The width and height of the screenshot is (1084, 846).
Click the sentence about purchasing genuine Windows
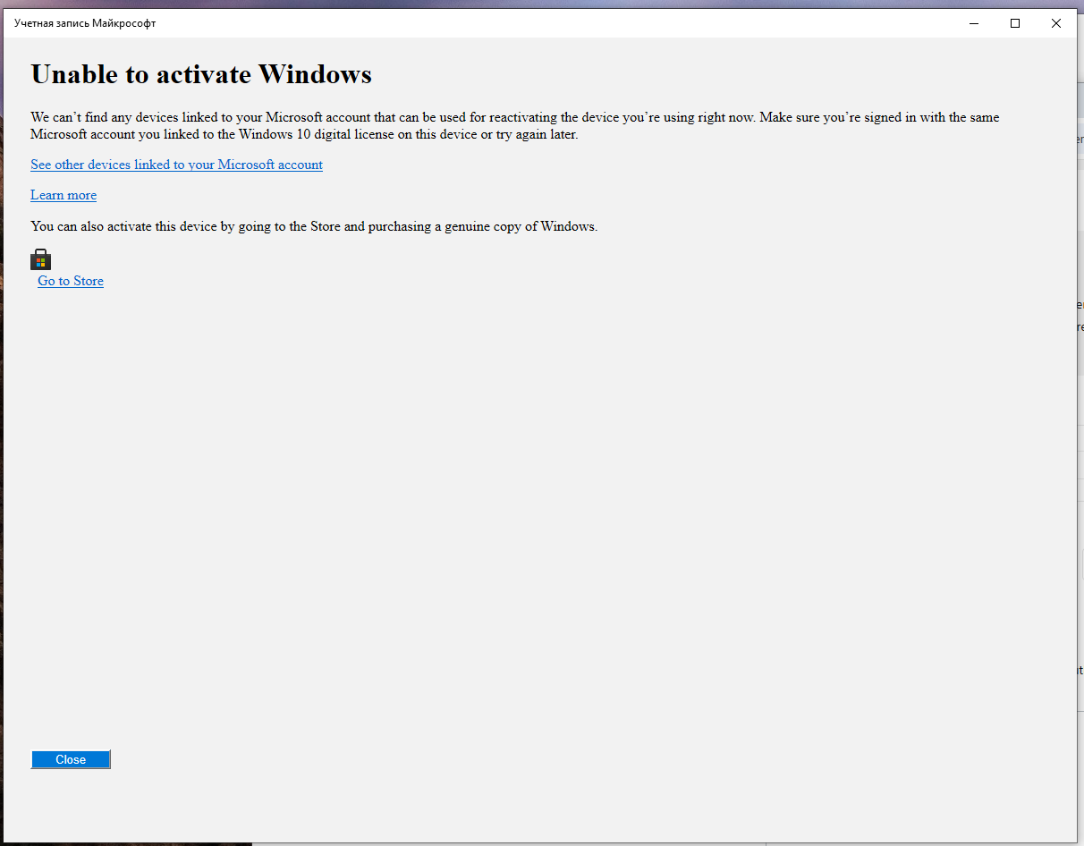[313, 226]
